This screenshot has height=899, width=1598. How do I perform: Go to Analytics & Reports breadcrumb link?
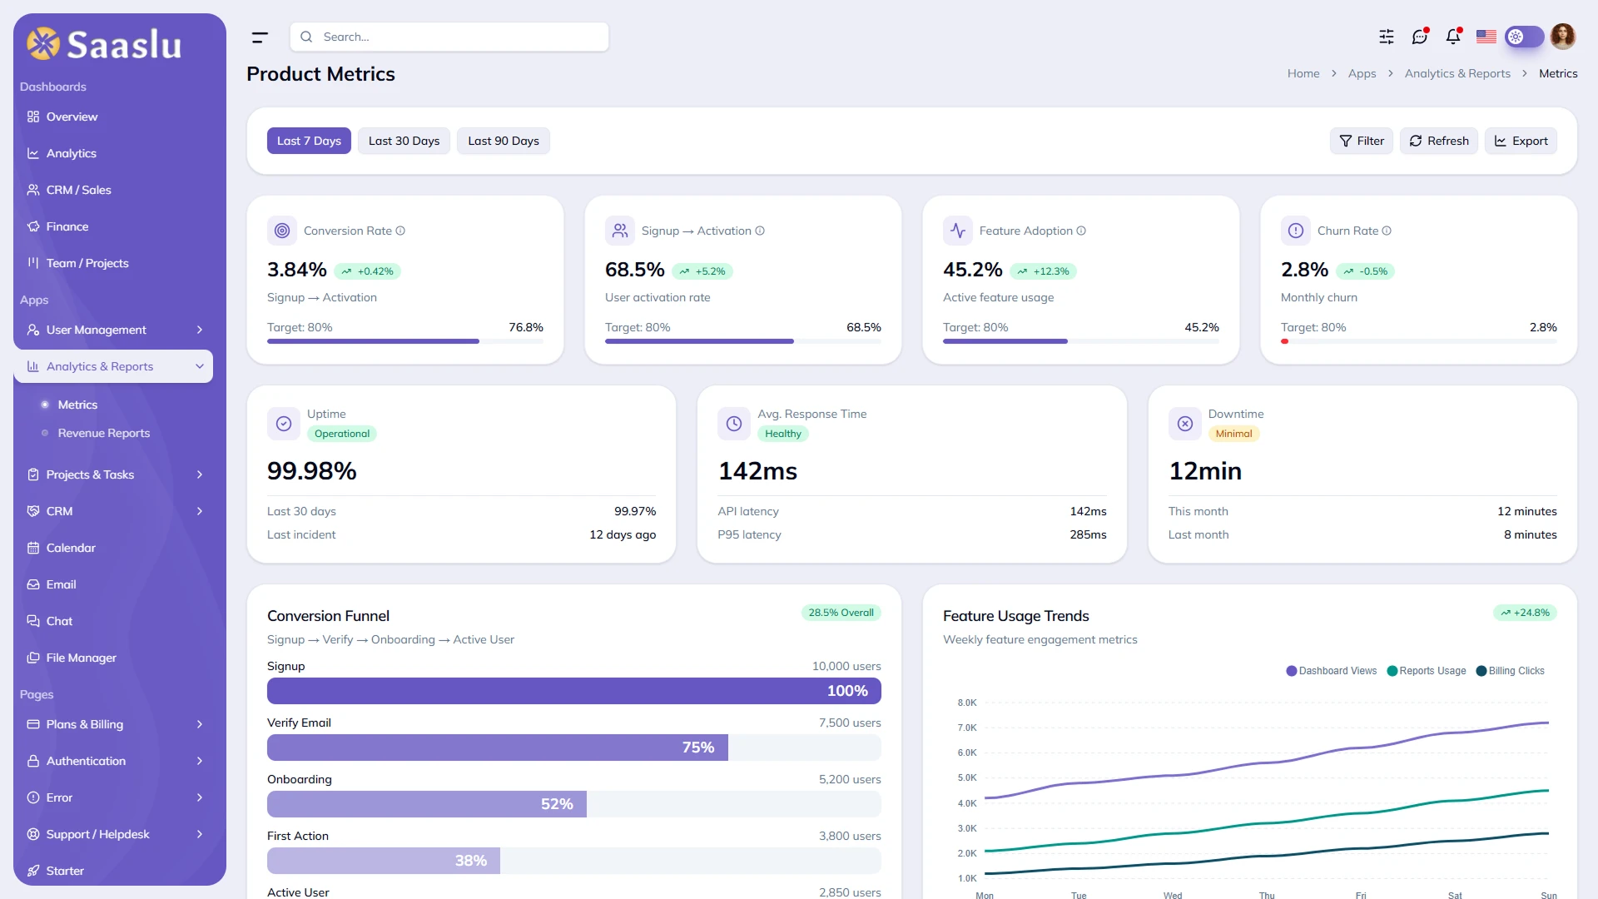pos(1457,73)
